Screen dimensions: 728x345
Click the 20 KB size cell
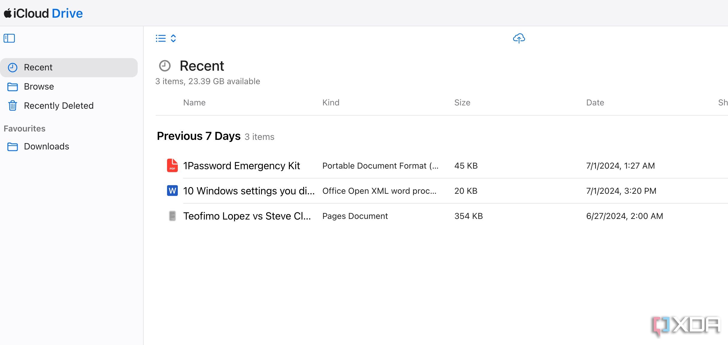[466, 191]
